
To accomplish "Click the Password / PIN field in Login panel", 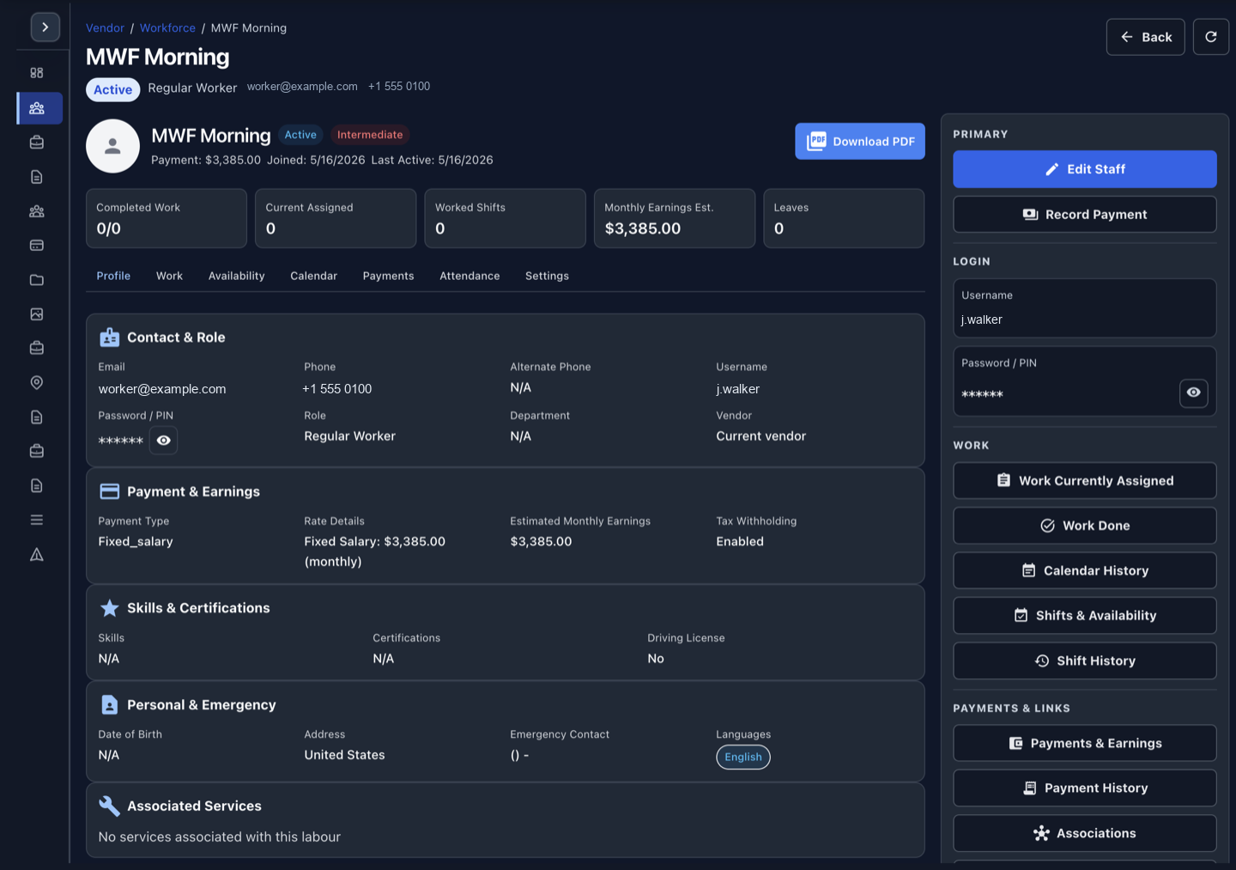I will (1085, 381).
